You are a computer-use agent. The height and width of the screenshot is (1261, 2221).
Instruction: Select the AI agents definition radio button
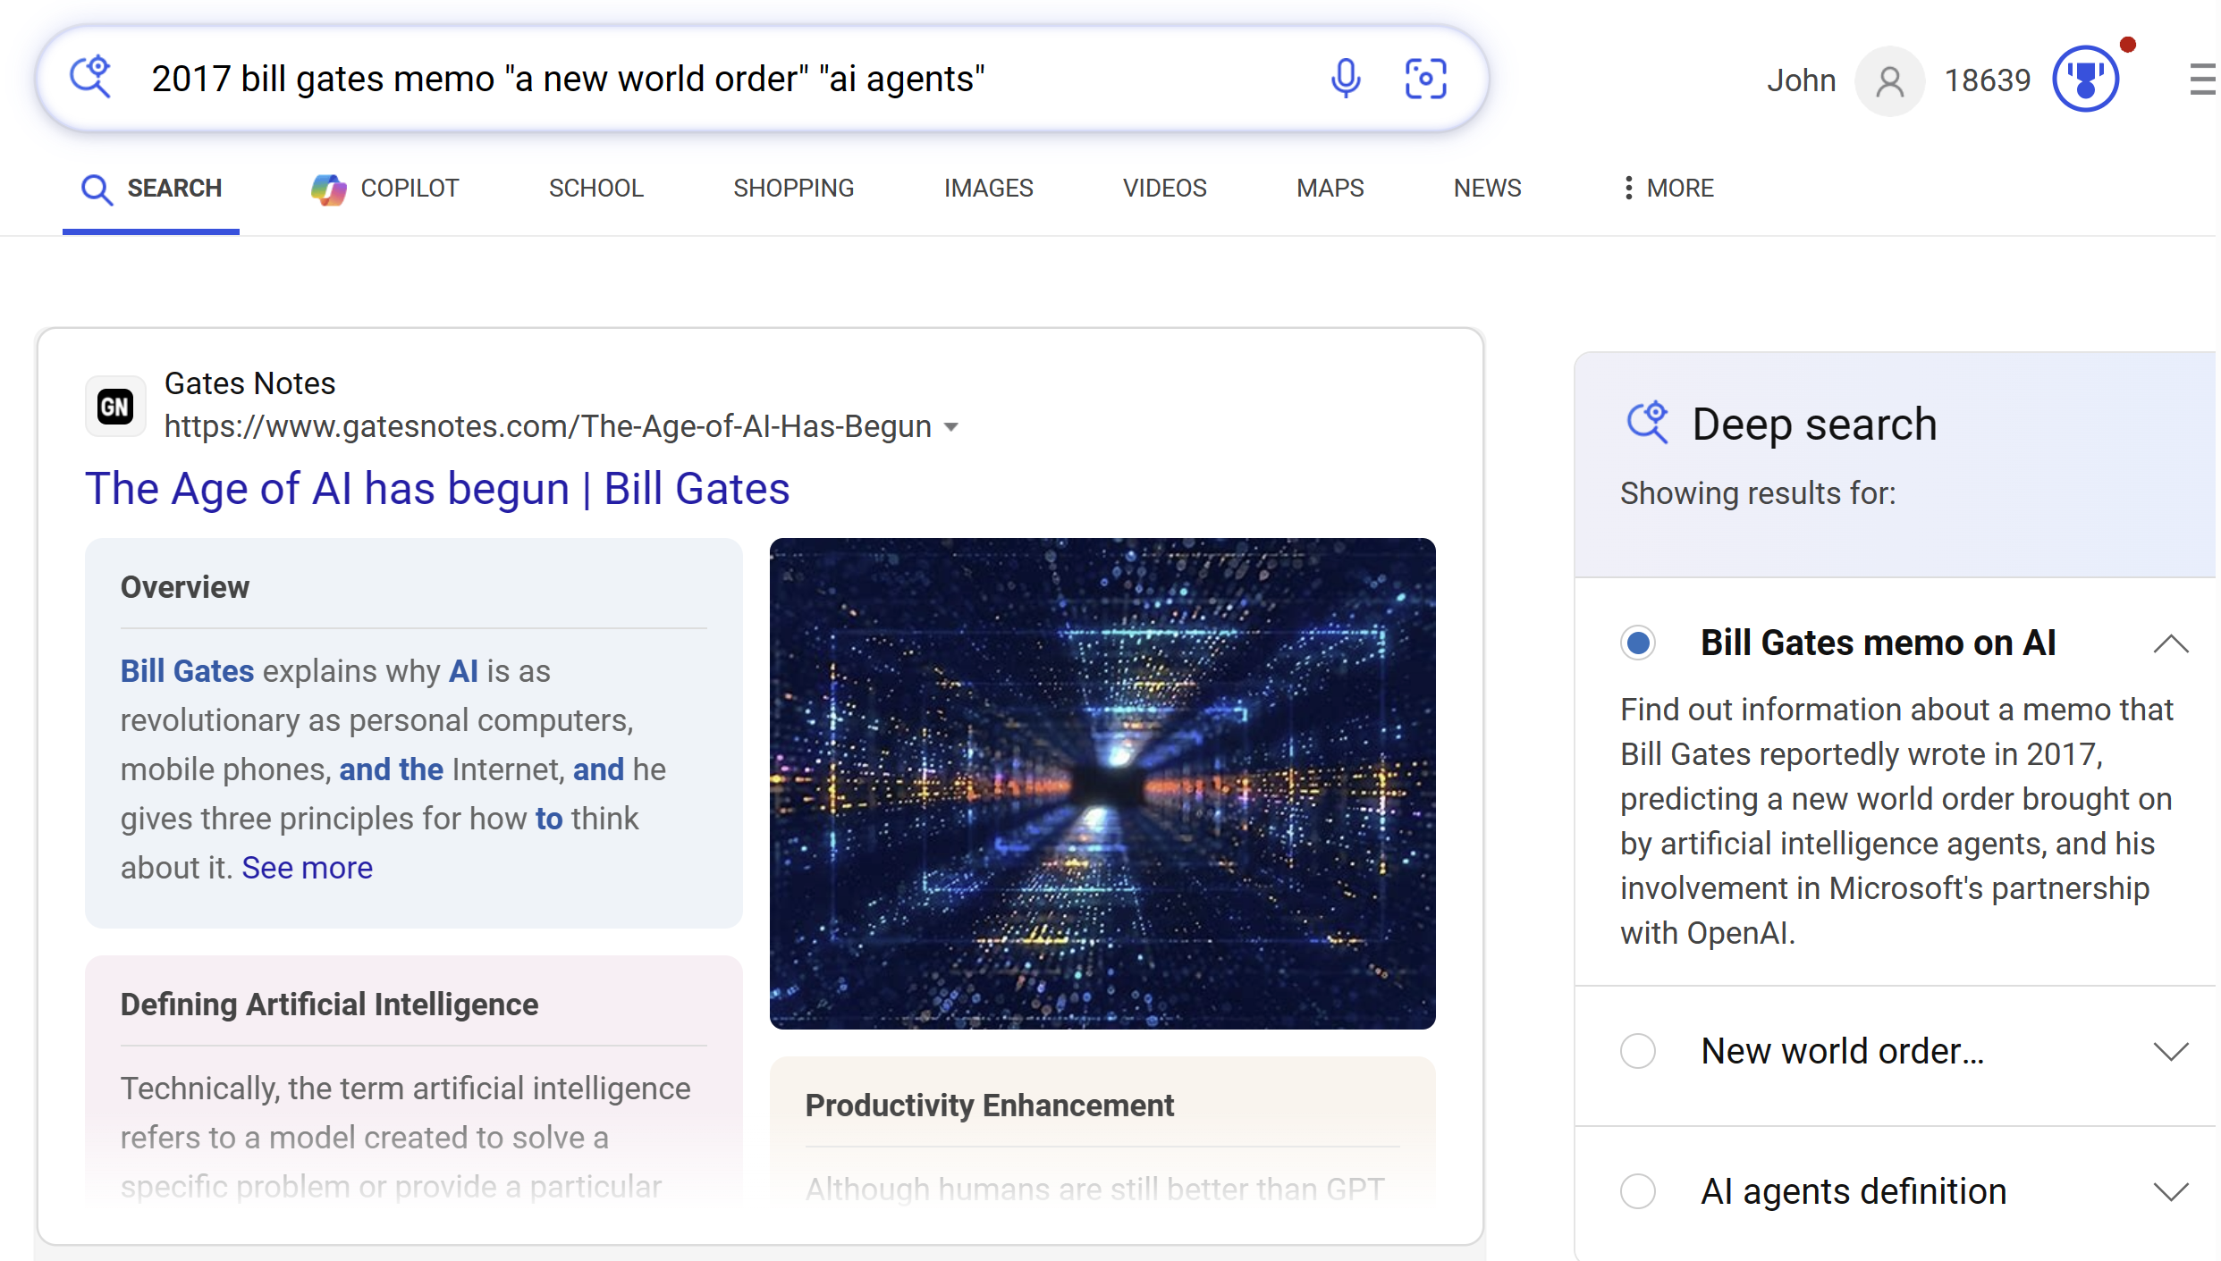[x=1638, y=1191]
